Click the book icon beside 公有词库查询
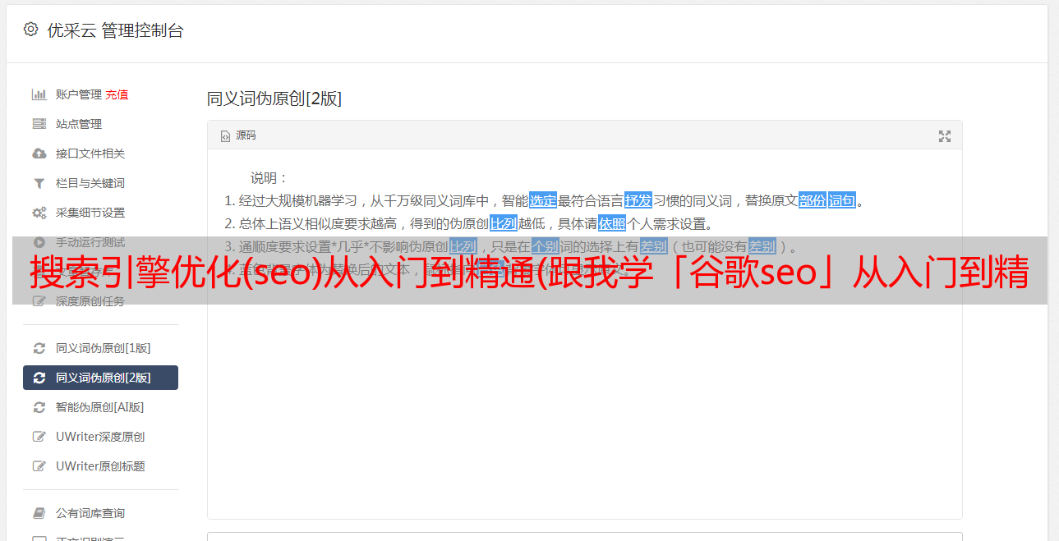 (39, 513)
